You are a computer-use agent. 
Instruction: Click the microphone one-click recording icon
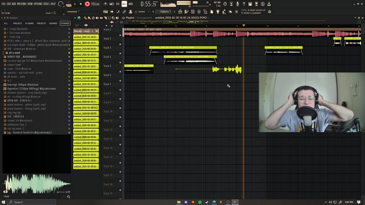pyautogui.click(x=238, y=4)
